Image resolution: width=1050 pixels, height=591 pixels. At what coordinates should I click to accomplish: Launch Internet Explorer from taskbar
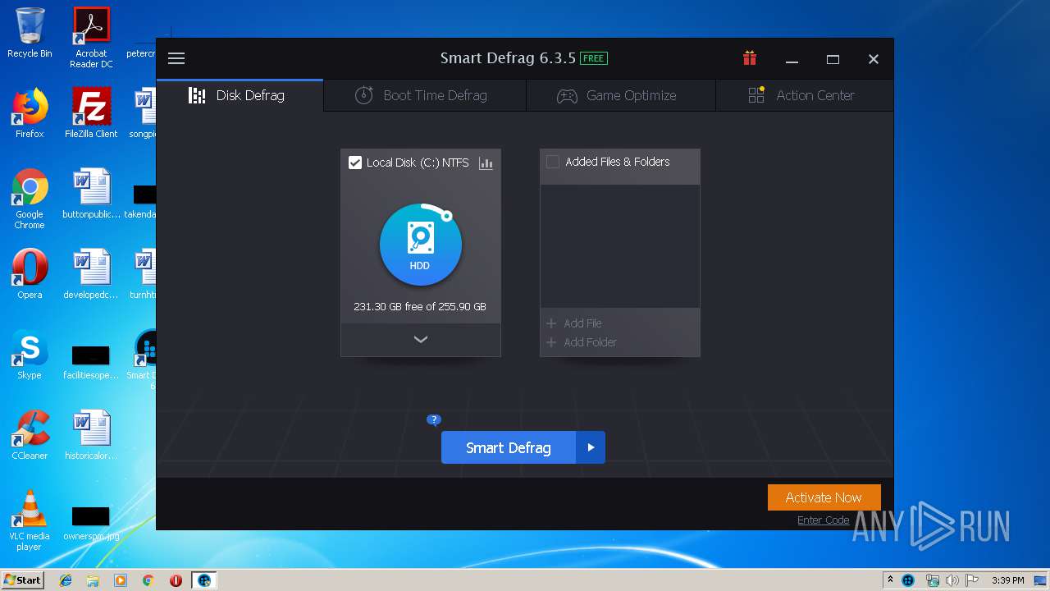pyautogui.click(x=66, y=580)
